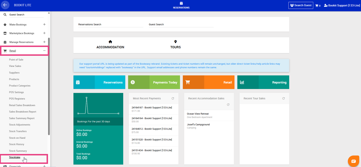Refresh the Recent Accommodation Sales panel
The height and width of the screenshot is (167, 361).
(228, 105)
